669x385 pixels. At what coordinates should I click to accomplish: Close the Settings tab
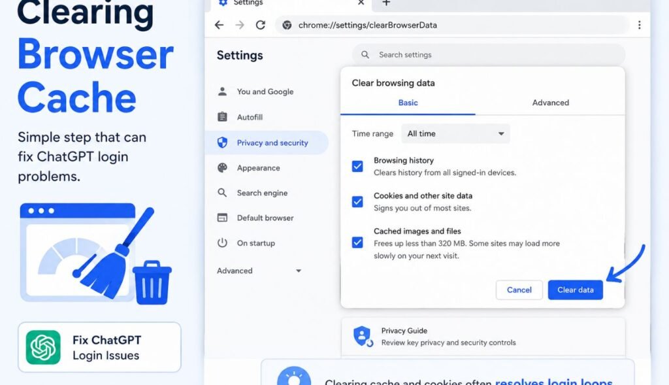[x=361, y=3]
